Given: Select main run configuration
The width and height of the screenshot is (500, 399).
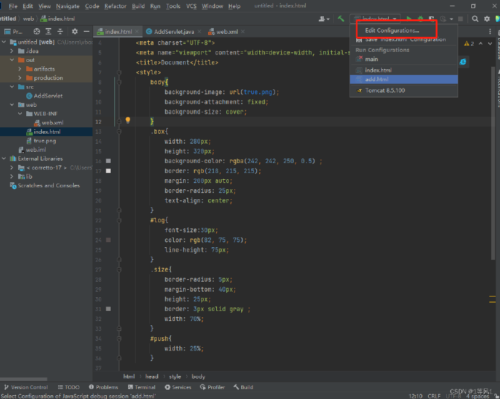Looking at the screenshot, I should pos(404,59).
